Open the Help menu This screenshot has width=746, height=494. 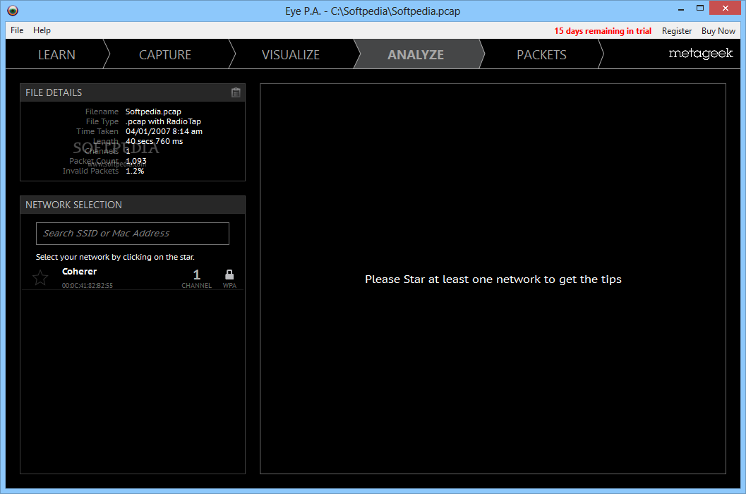click(x=42, y=30)
